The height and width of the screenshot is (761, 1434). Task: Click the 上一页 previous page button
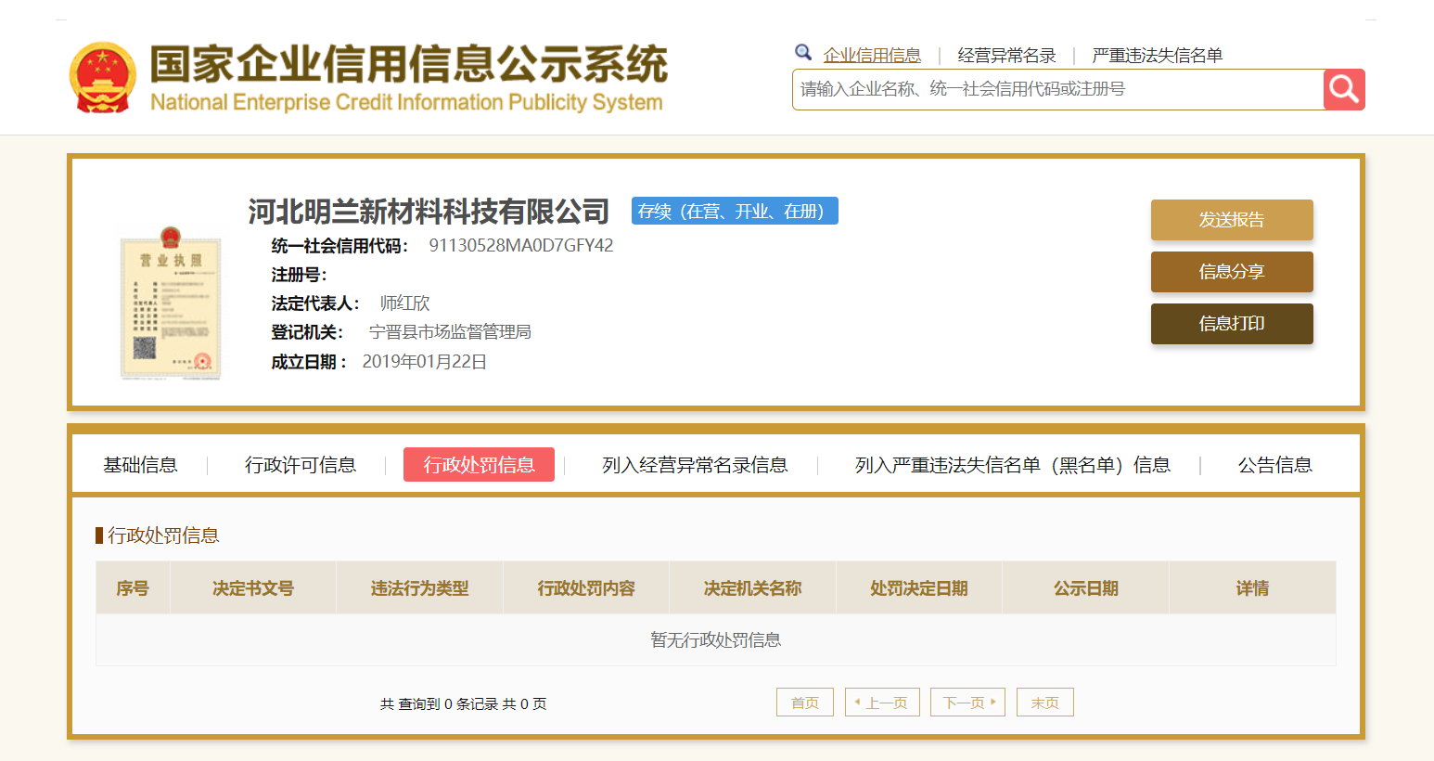coord(882,703)
